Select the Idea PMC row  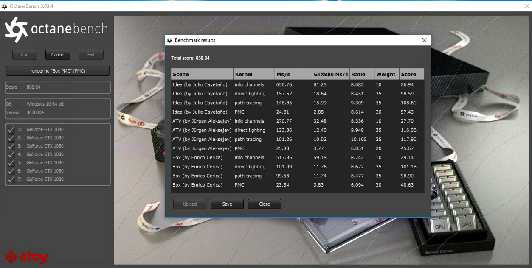(x=297, y=112)
